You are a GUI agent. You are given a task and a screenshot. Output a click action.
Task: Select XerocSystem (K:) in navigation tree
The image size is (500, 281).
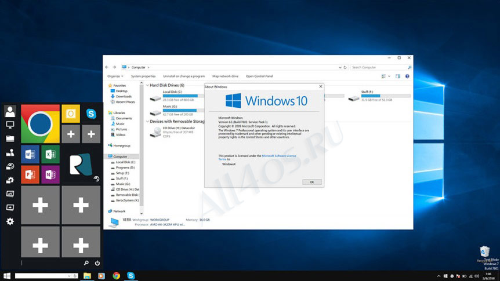tap(127, 200)
